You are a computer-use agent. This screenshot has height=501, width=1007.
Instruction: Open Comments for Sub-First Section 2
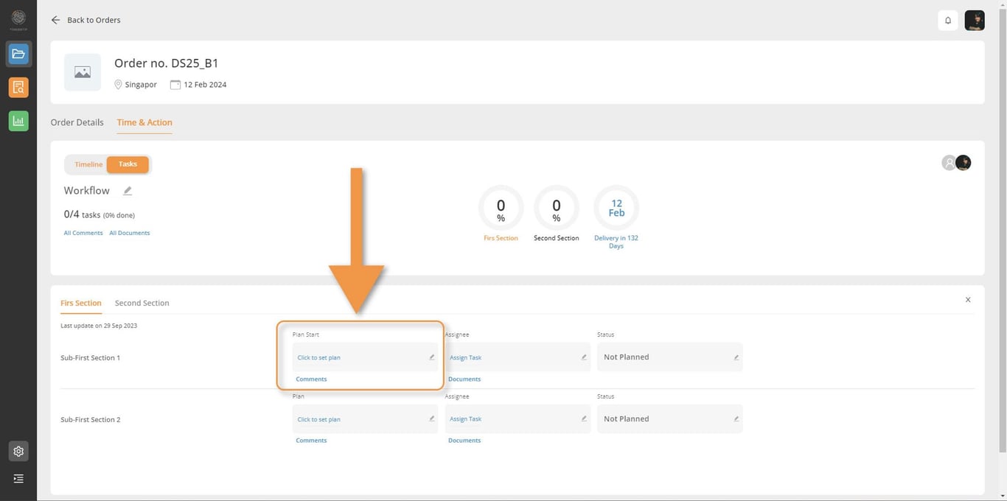pyautogui.click(x=311, y=440)
